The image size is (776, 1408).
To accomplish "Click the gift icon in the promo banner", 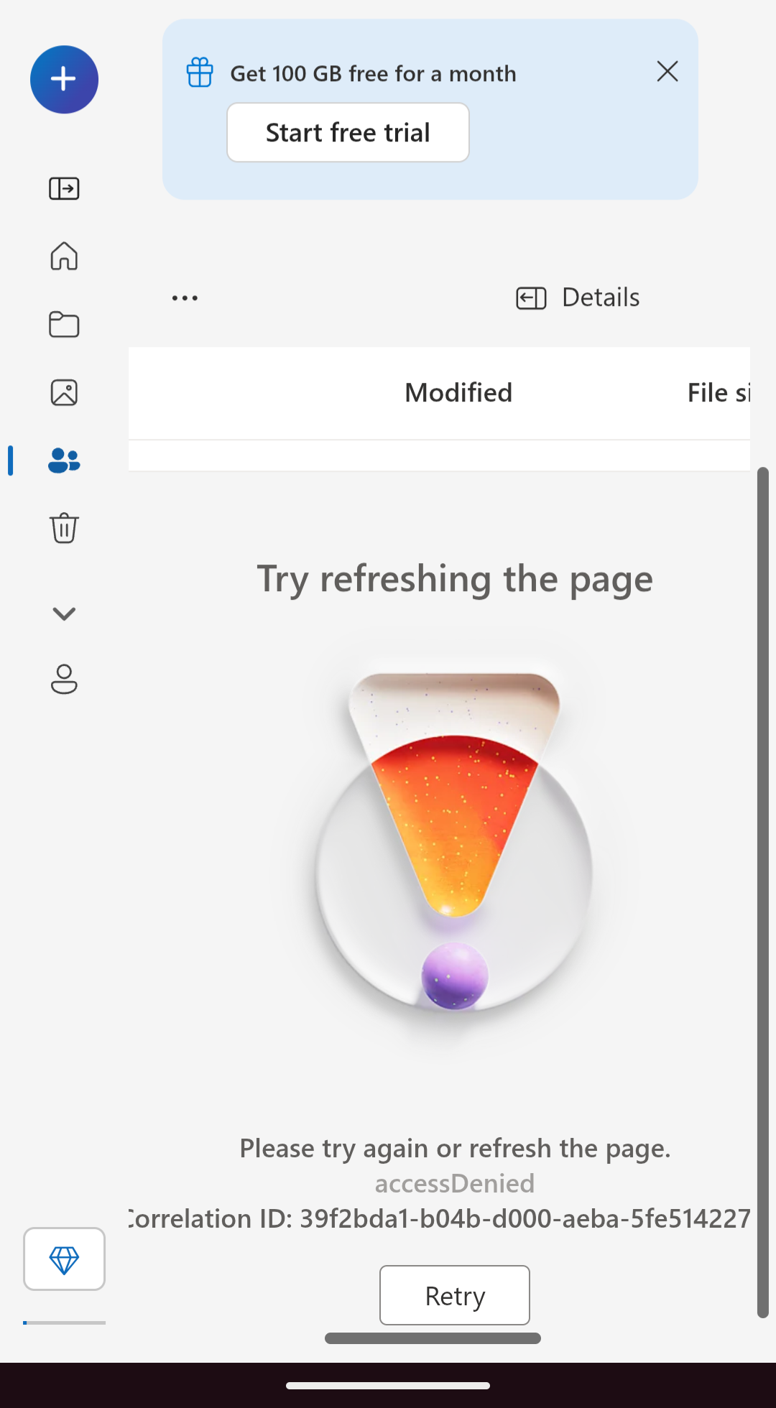I will tap(200, 73).
